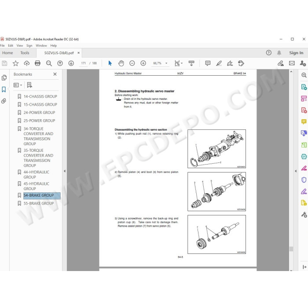The image size is (308, 308).
Task: Open the Sign menu
Action: click(29, 46)
